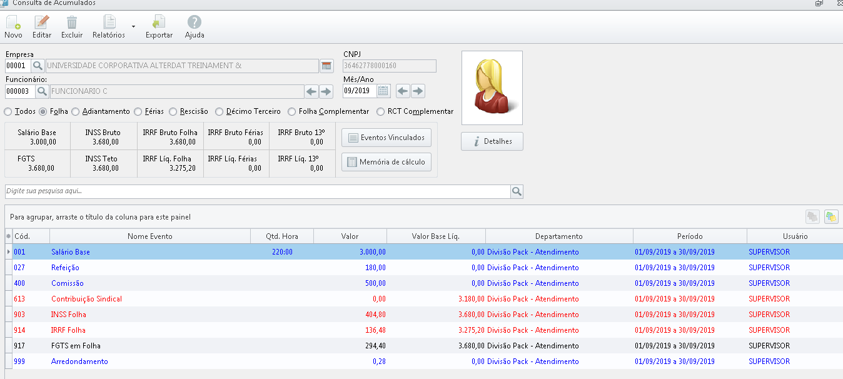Click the Editar pencil icon

point(42,23)
